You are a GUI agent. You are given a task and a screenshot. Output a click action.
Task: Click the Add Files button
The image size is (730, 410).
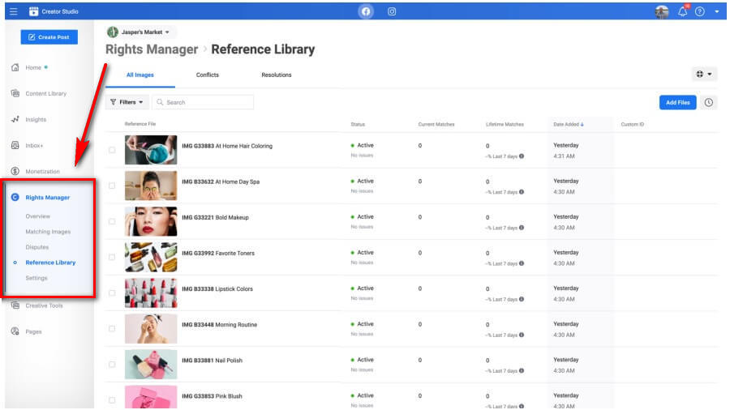(677, 103)
